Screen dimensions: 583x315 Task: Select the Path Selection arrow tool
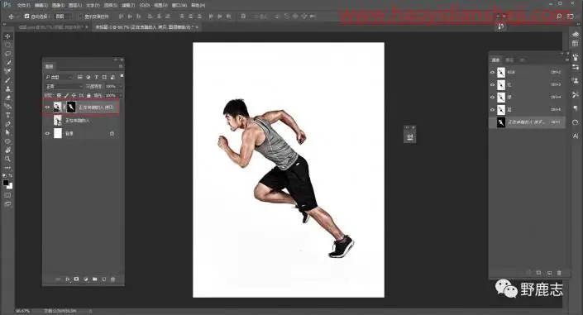point(7,133)
